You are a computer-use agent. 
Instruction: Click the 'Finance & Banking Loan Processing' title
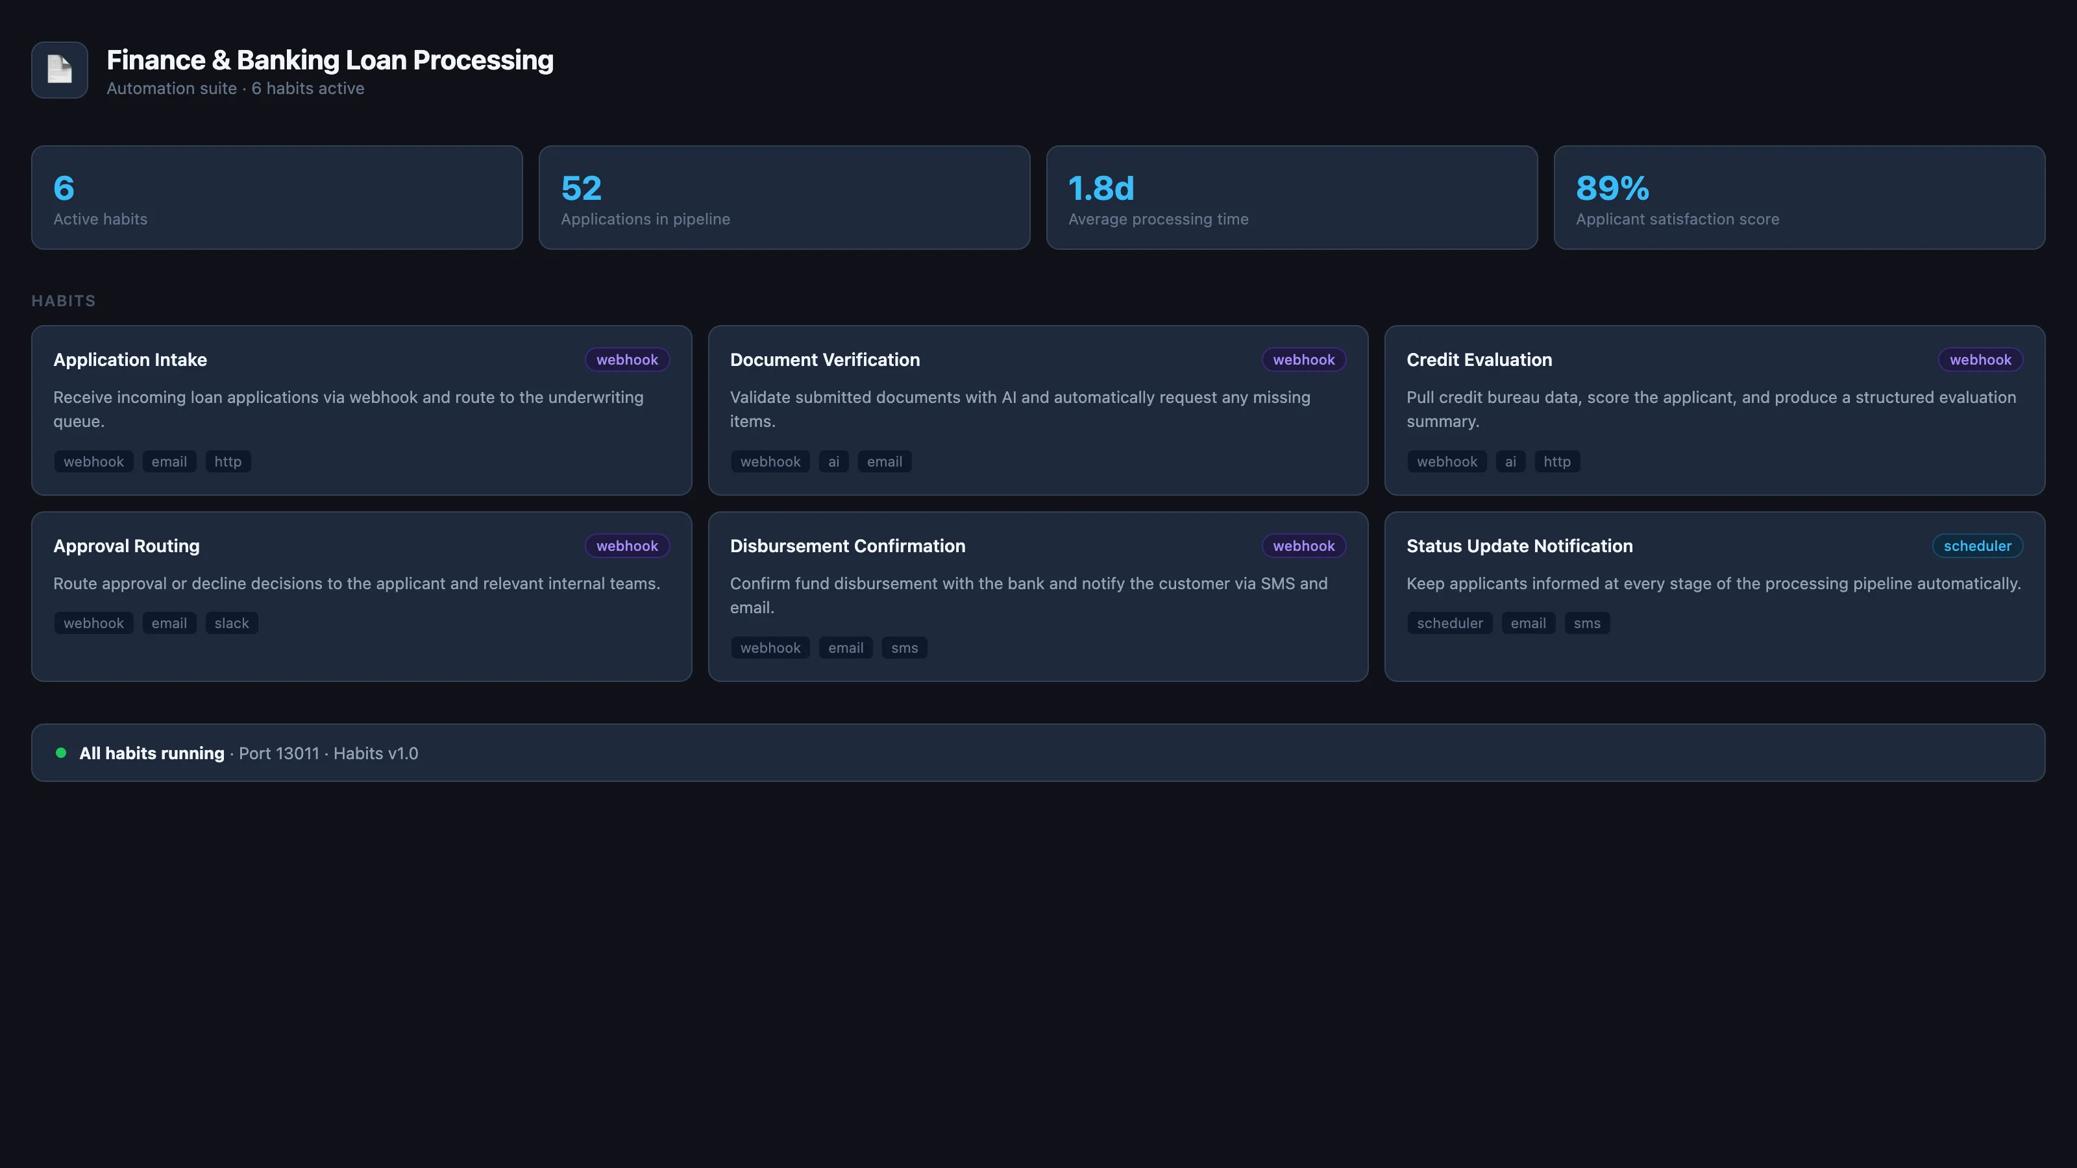330,60
